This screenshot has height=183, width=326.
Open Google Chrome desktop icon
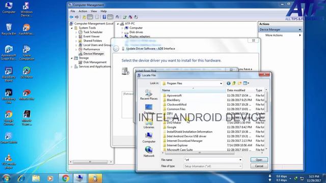pyautogui.click(x=9, y=117)
